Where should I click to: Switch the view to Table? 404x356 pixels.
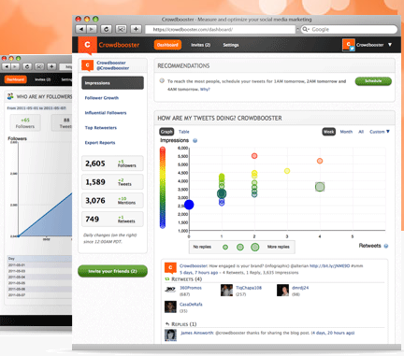(x=184, y=132)
